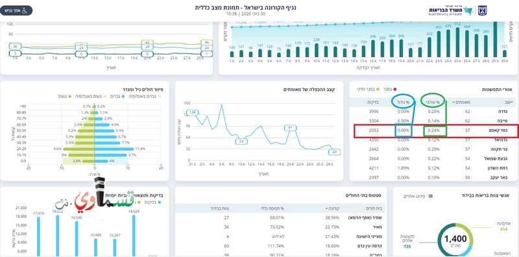The image size is (519, 257).
Task: Toggle the נשים series in age chart legend
Action: pyautogui.click(x=64, y=96)
